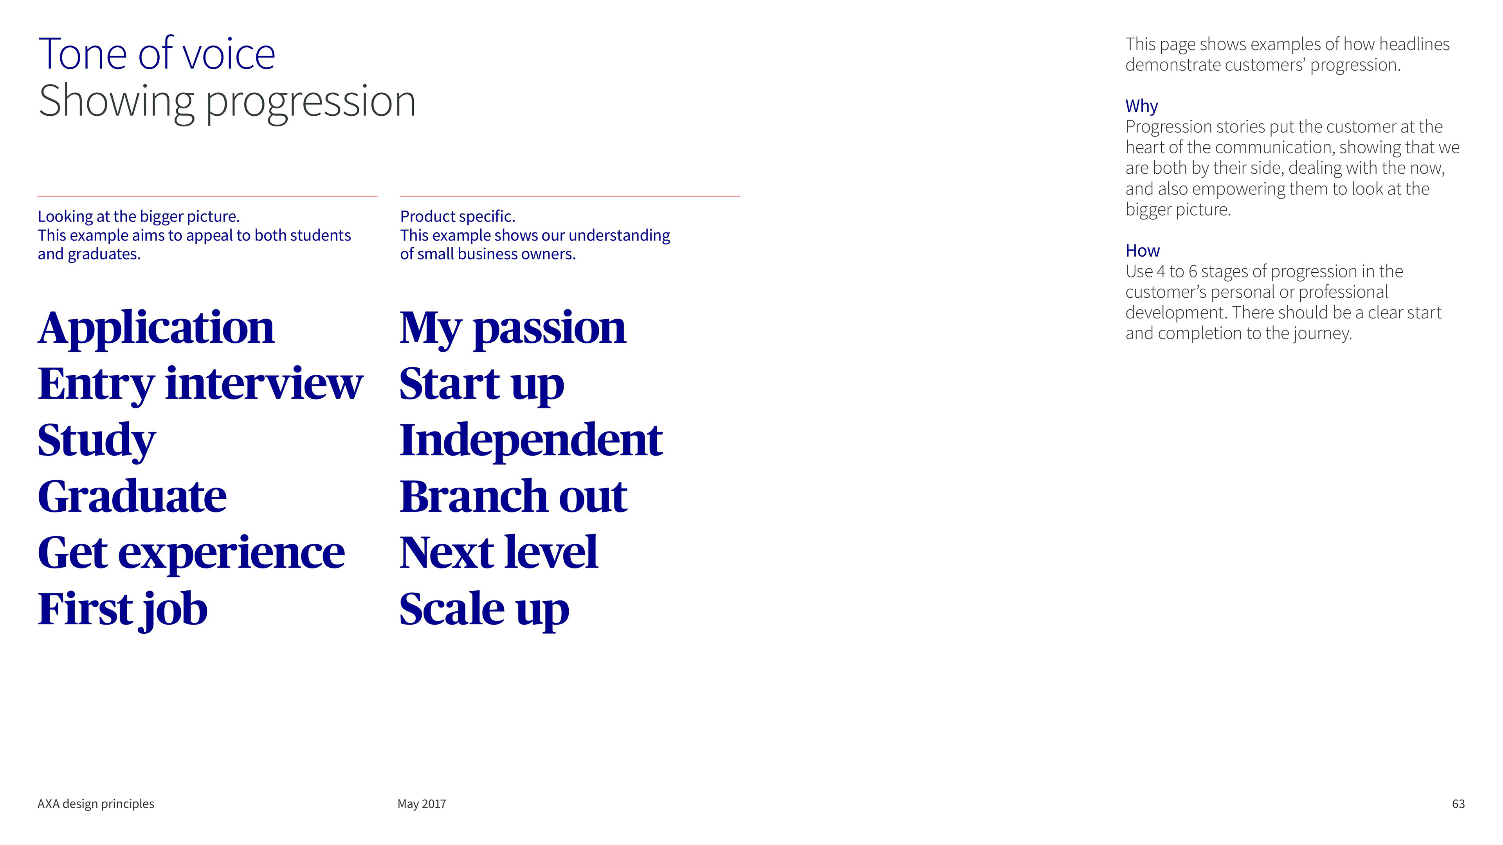Image resolution: width=1503 pixels, height=845 pixels.
Task: Click the 'Why' section heading
Action: (x=1141, y=106)
